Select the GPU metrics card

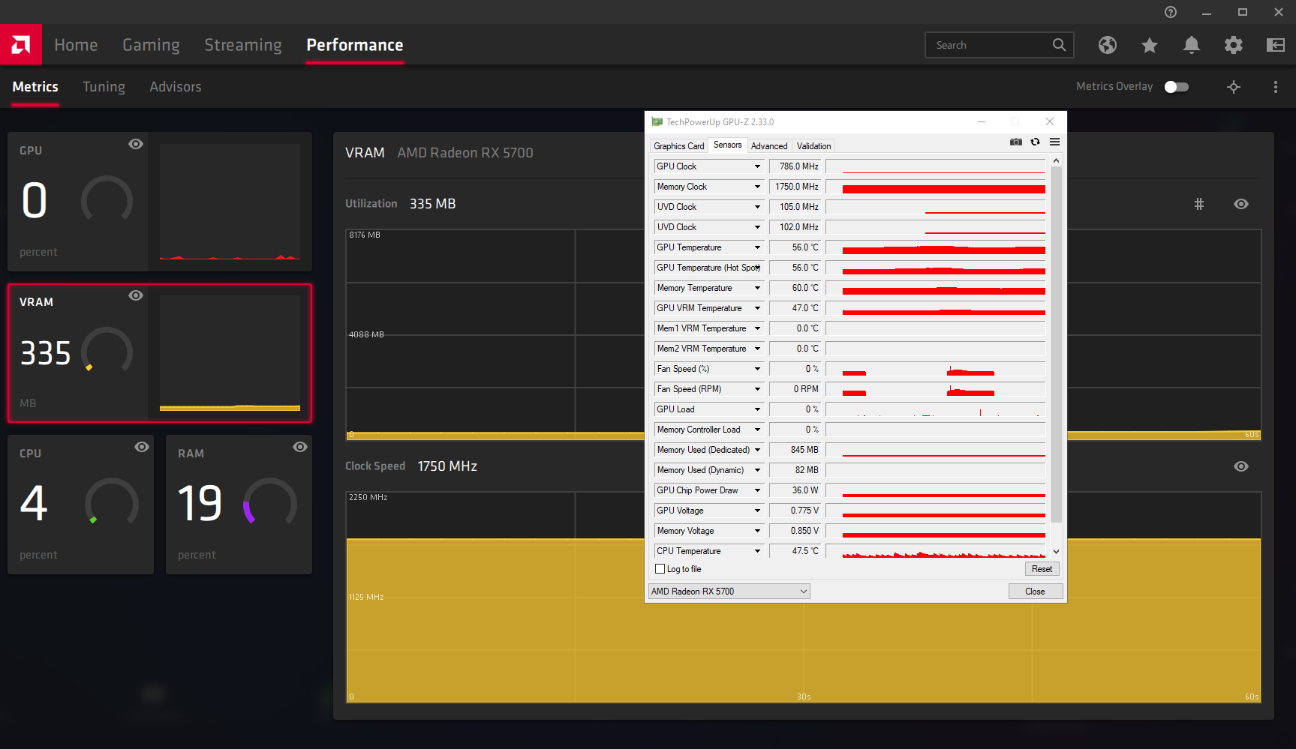click(x=160, y=202)
